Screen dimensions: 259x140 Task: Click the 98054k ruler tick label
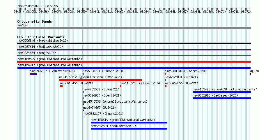click(19, 12)
